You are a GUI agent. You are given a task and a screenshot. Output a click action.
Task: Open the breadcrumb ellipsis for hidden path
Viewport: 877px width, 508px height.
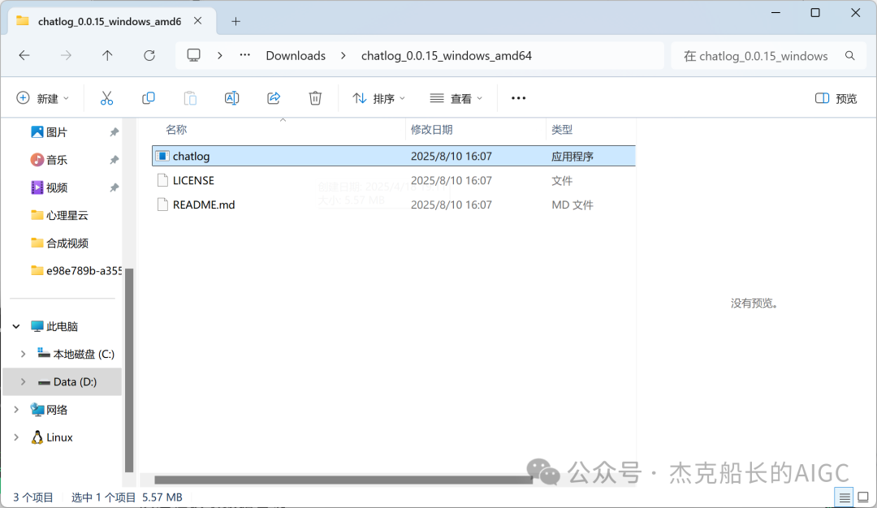point(245,55)
